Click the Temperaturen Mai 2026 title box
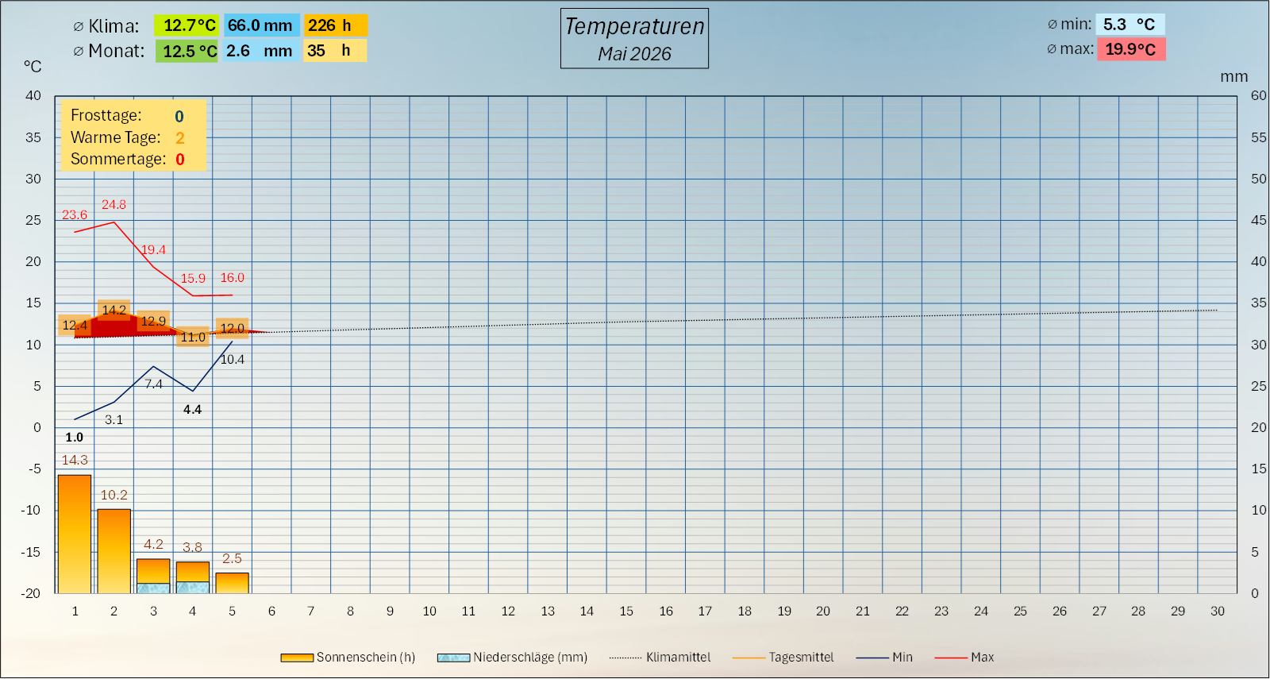Image resolution: width=1270 pixels, height=679 pixels. point(634,38)
